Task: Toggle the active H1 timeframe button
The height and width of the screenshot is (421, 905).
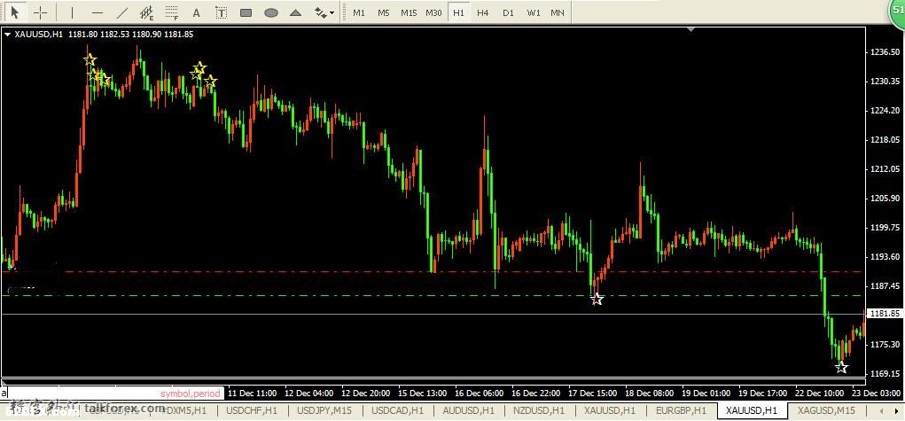Action: [x=458, y=12]
